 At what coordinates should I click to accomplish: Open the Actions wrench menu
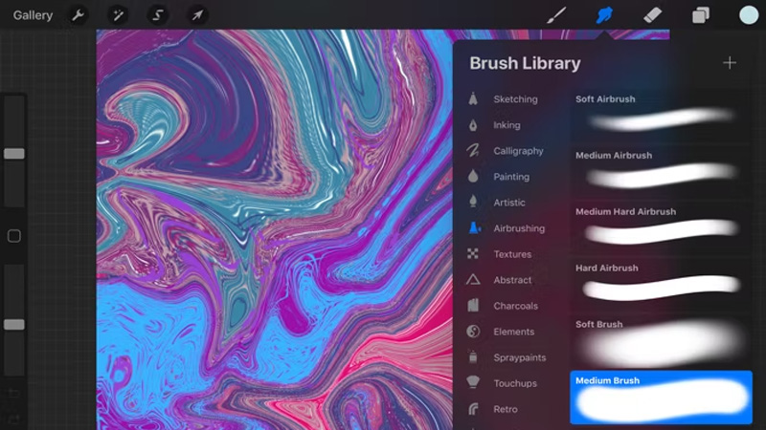[x=78, y=15]
